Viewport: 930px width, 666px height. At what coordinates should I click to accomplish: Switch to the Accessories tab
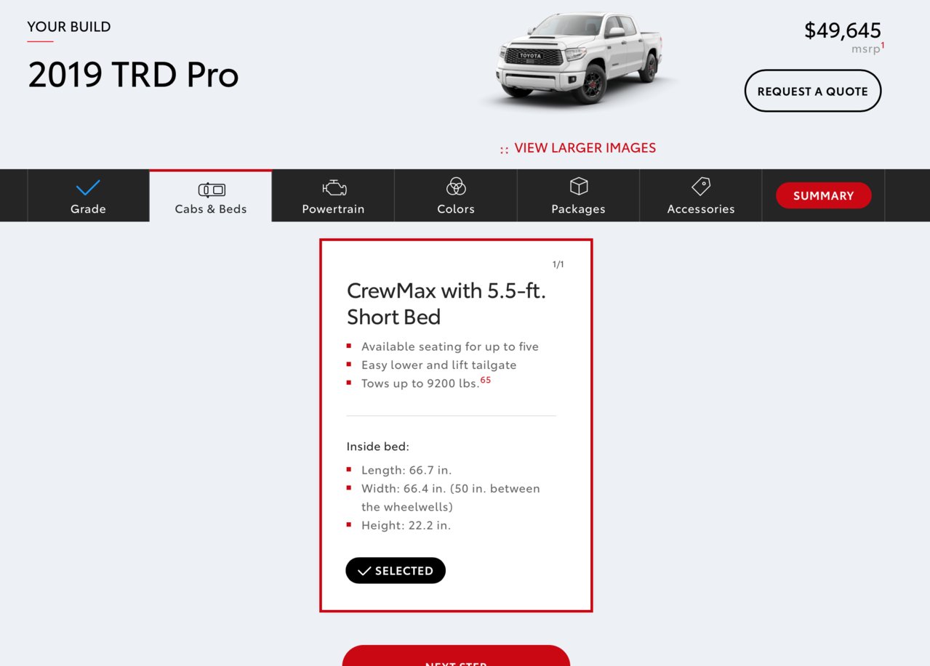(x=701, y=195)
